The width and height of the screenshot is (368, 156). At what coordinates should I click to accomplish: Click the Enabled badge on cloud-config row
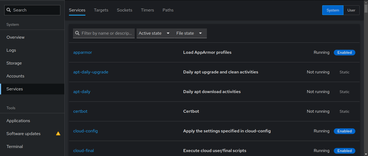click(344, 131)
